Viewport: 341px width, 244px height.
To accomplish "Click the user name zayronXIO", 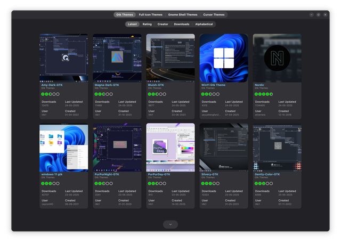I will pyautogui.click(x=47, y=204).
